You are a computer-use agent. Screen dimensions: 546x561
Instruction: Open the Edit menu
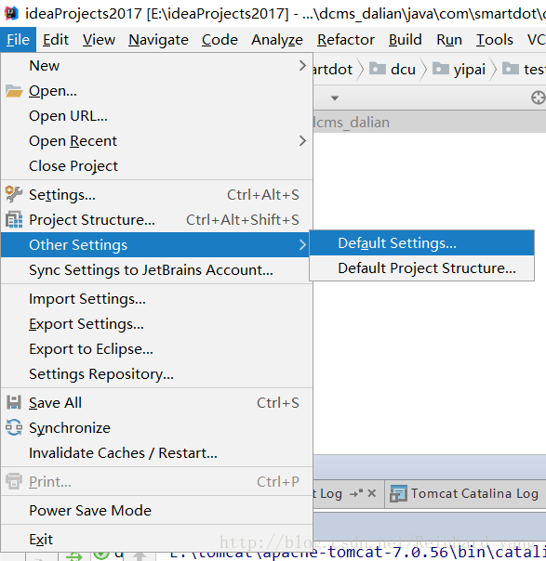pyautogui.click(x=56, y=40)
